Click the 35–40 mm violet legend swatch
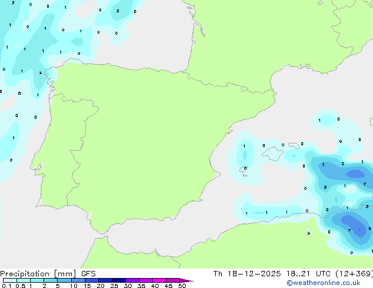The width and height of the screenshot is (373, 288). [x=146, y=280]
